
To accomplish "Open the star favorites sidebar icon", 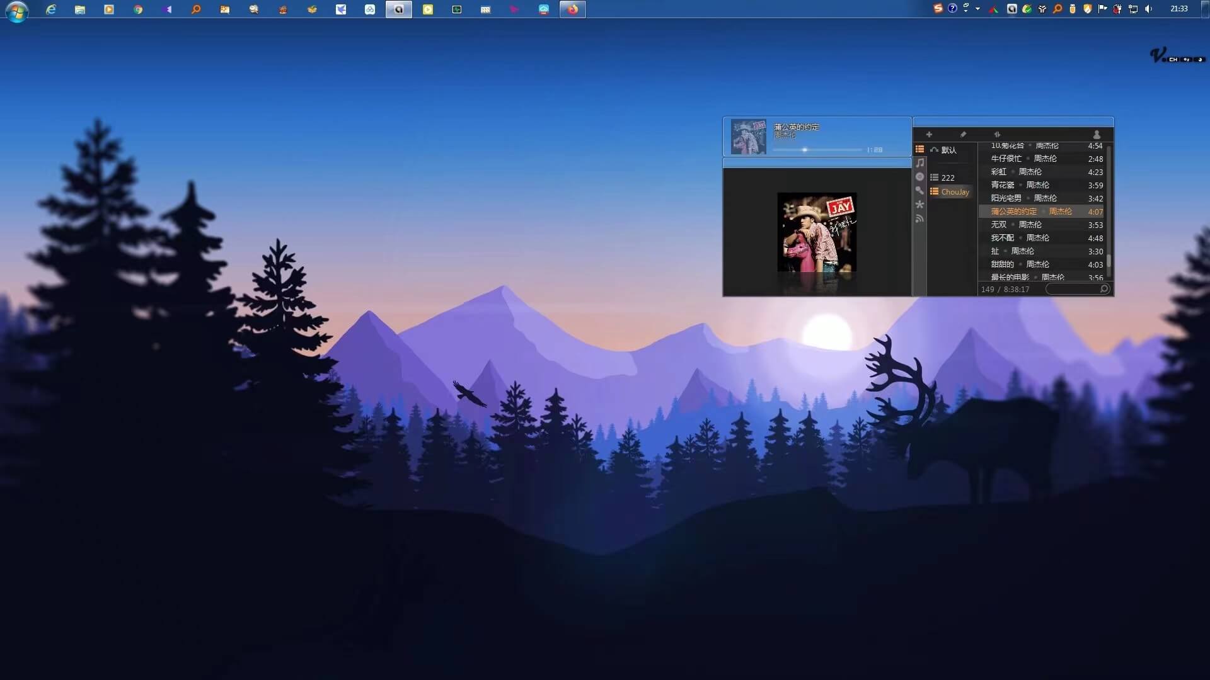I will pos(919,205).
